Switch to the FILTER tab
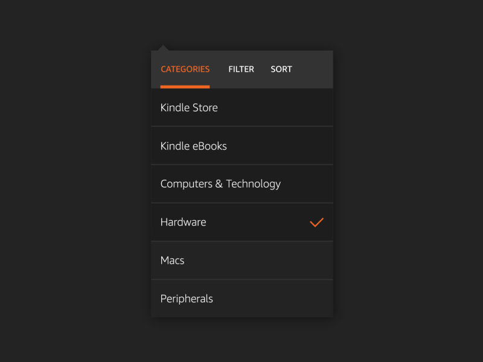This screenshot has height=362, width=483. 241,69
